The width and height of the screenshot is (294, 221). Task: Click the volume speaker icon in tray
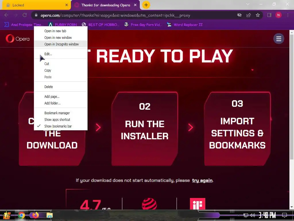pyautogui.click(x=253, y=215)
